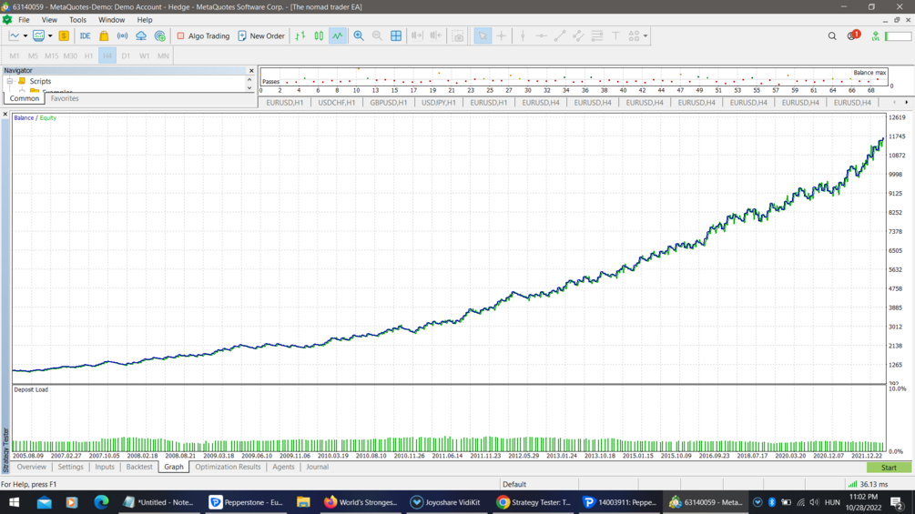Close the Strategy Tester panel
This screenshot has height=514, width=915.
point(5,115)
